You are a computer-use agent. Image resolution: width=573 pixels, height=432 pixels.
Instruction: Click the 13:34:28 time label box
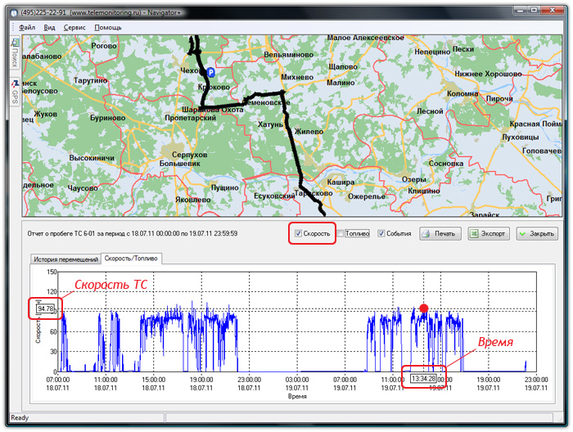click(x=423, y=379)
